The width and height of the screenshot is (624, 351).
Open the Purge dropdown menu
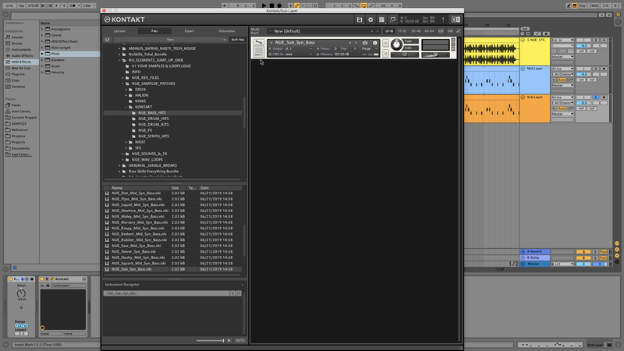click(369, 48)
